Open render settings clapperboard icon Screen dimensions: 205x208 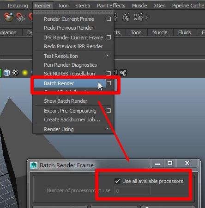tap(139, 17)
